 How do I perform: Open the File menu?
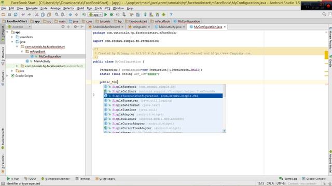point(4,8)
